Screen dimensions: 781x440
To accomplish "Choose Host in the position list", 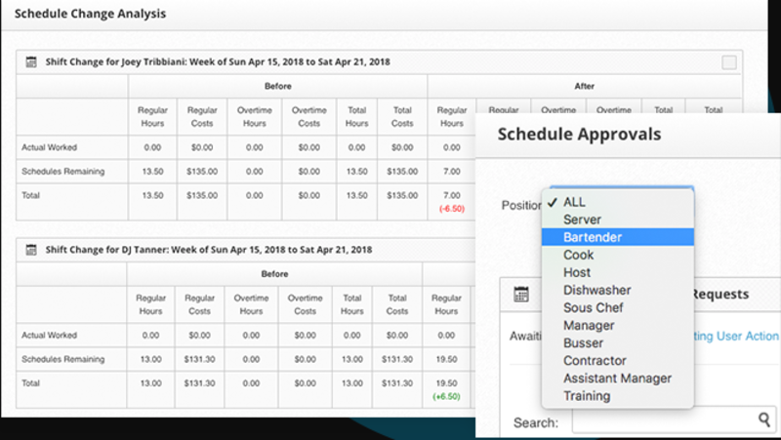I will point(577,272).
